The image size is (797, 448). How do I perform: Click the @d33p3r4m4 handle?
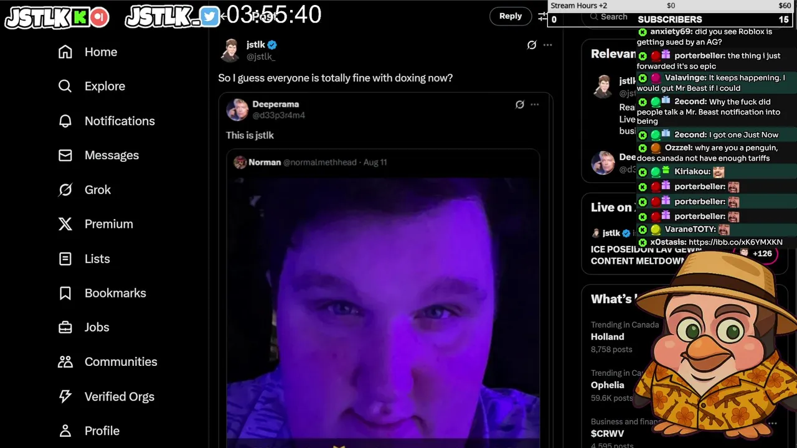pyautogui.click(x=278, y=115)
